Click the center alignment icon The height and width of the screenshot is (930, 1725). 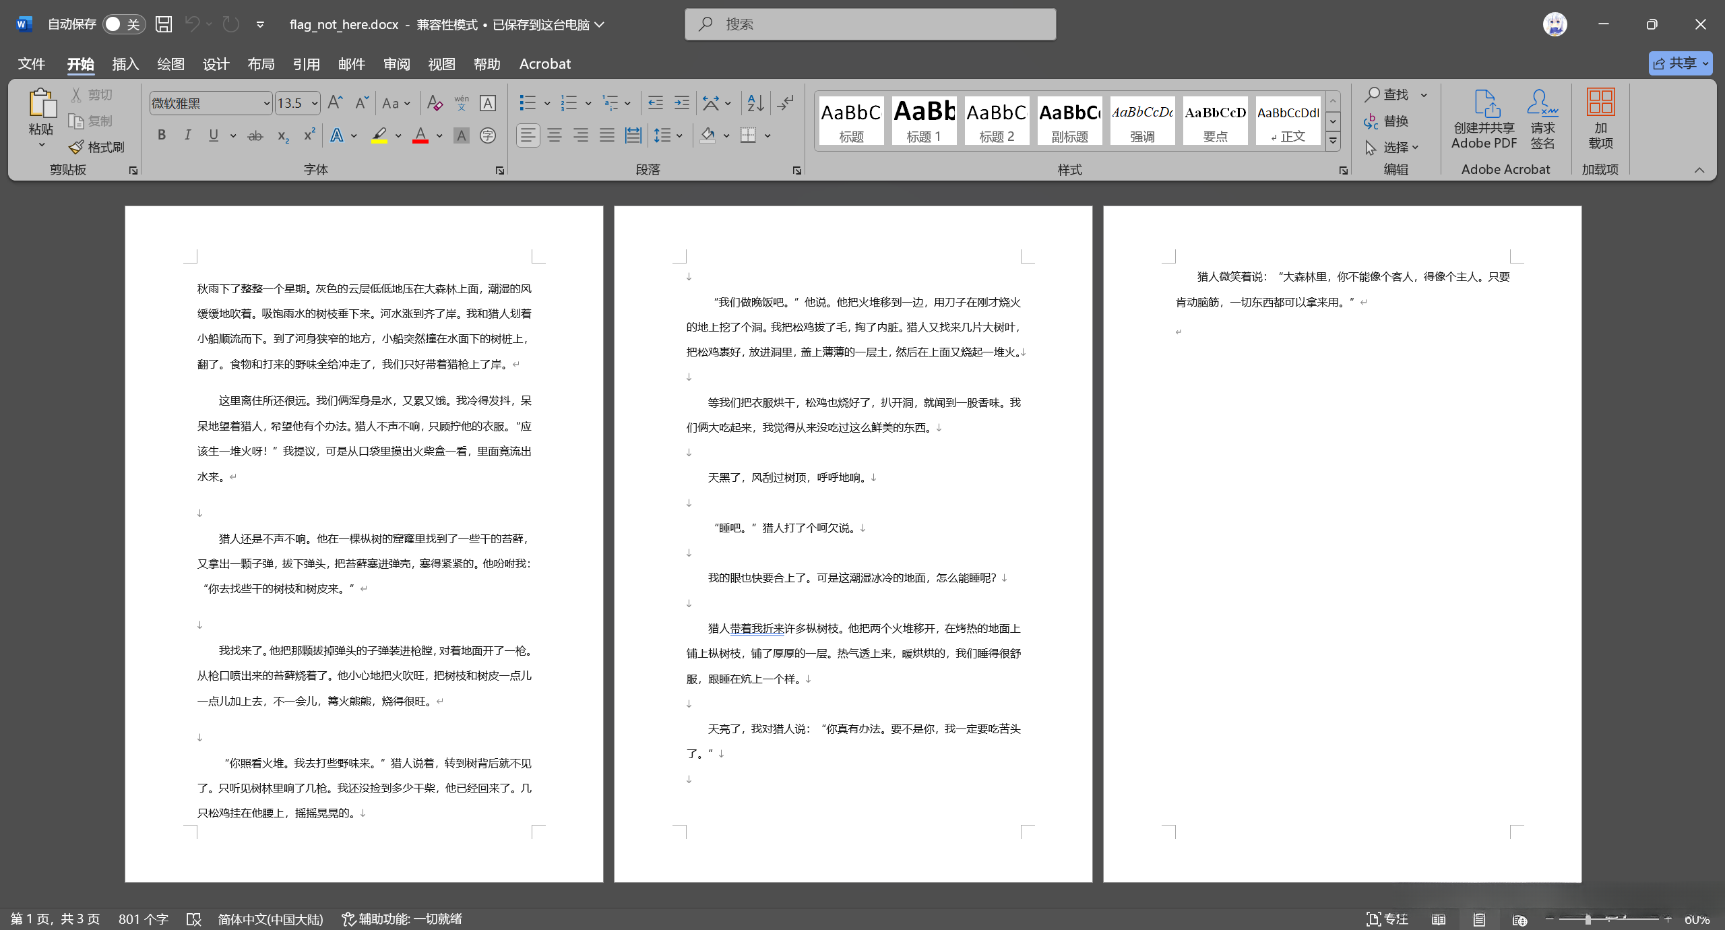(x=554, y=135)
